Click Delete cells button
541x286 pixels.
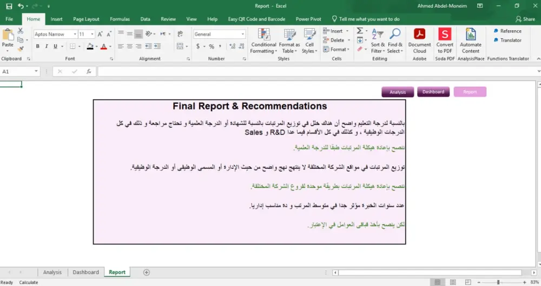click(x=337, y=40)
